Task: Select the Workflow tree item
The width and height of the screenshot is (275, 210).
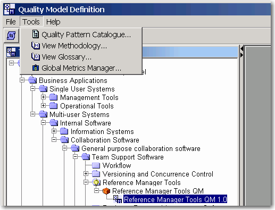Action: click(x=116, y=165)
